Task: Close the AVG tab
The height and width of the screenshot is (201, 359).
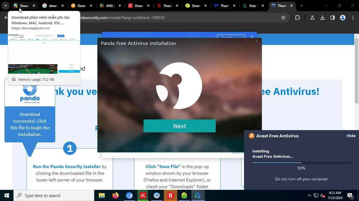Action: [120, 6]
